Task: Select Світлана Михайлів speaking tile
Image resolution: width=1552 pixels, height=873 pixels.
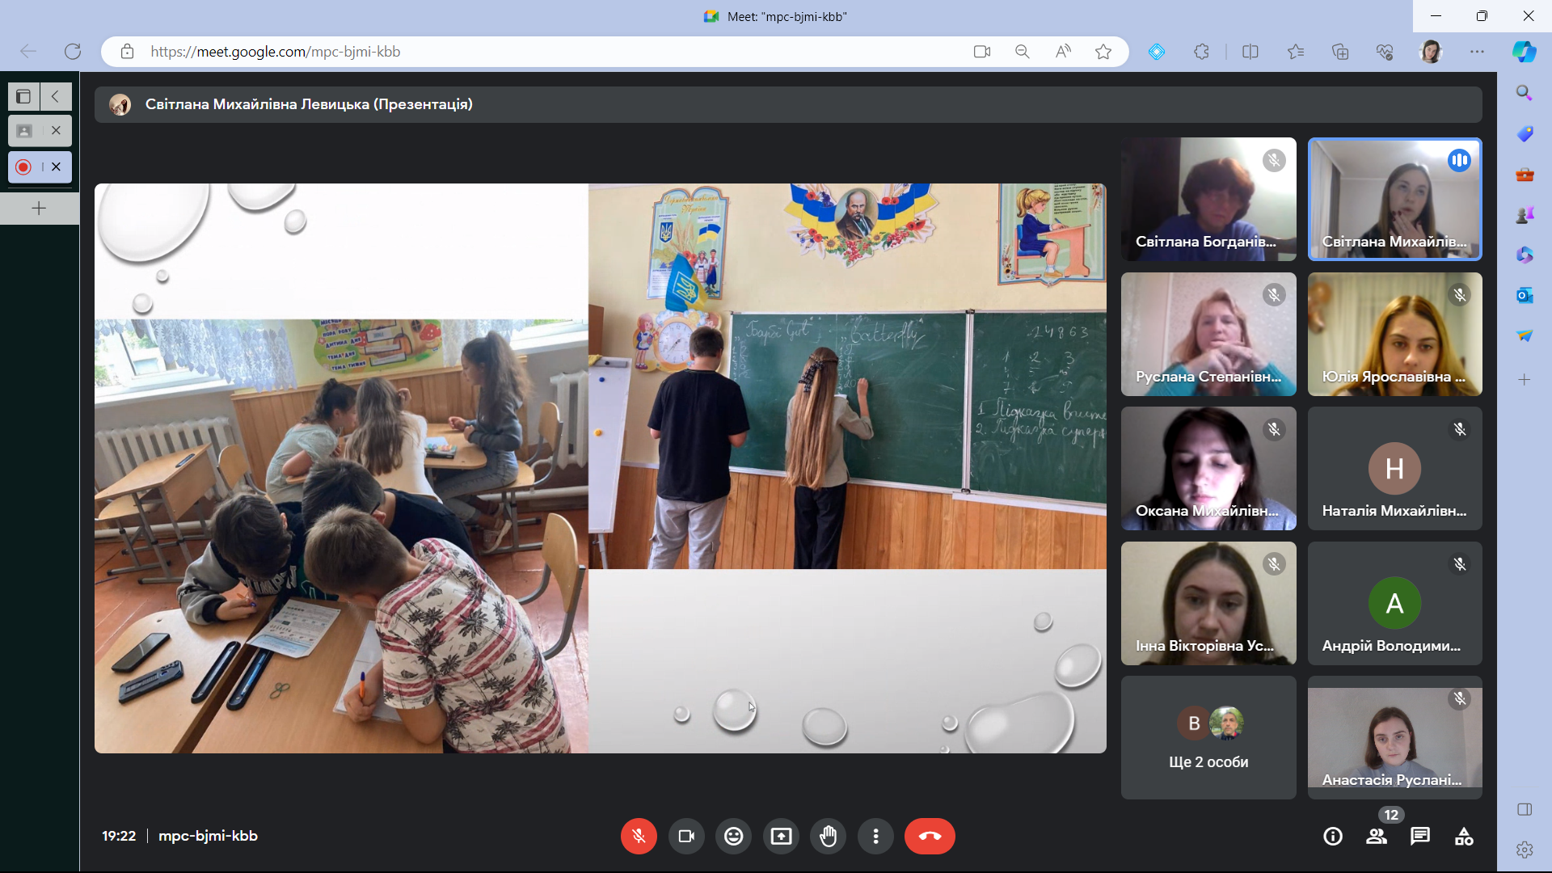Action: coord(1394,199)
